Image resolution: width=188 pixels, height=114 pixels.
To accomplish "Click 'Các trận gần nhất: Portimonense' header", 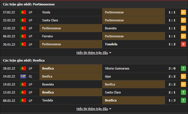I will [29, 4].
